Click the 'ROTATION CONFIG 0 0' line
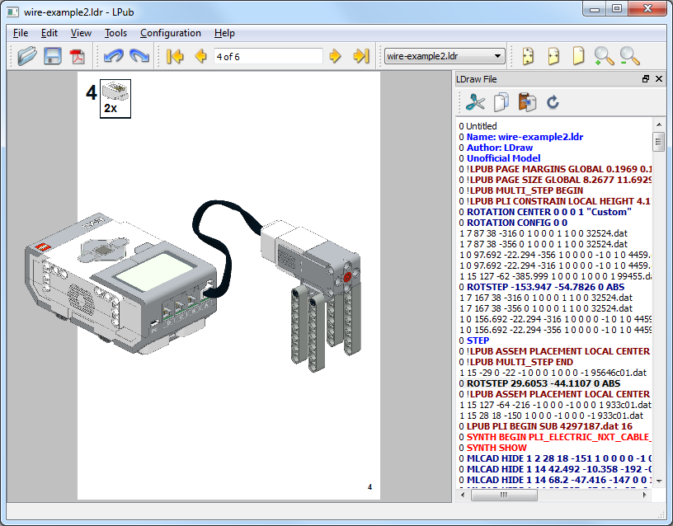The height and width of the screenshot is (526, 673). pyautogui.click(x=513, y=223)
